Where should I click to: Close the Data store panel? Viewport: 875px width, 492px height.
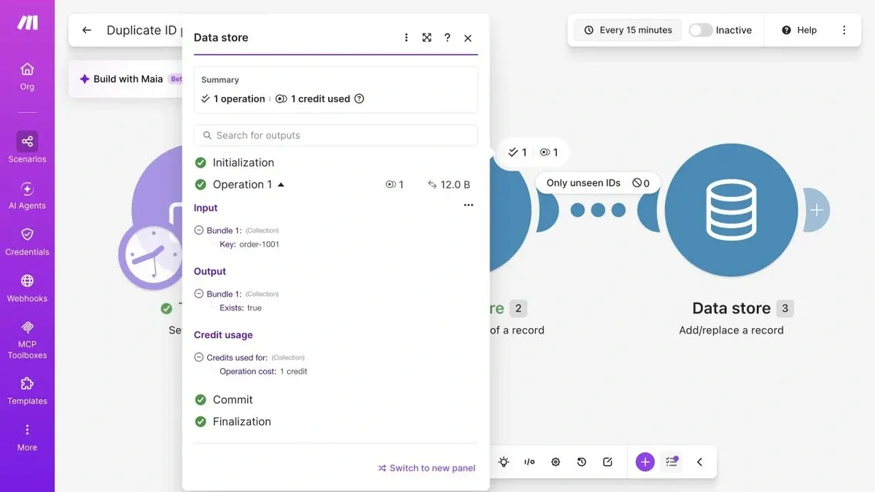click(x=468, y=38)
